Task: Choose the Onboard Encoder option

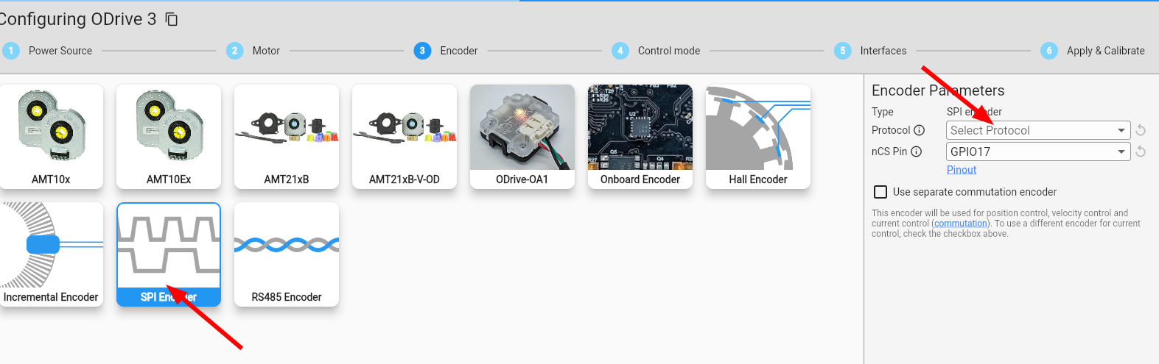Action: pyautogui.click(x=640, y=136)
